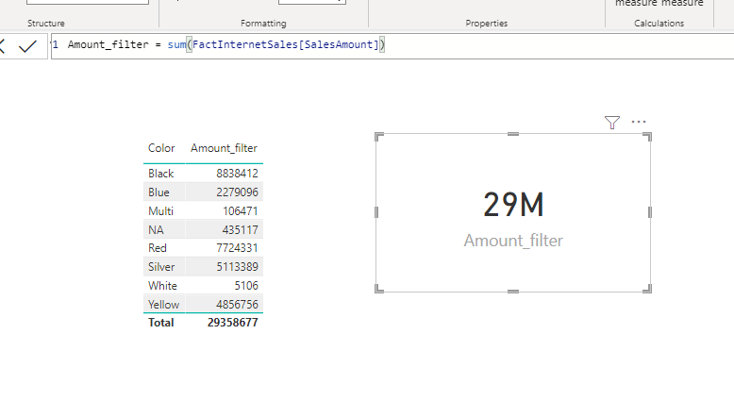
Task: Grab the card's top-middle resize handle
Action: pyautogui.click(x=513, y=134)
